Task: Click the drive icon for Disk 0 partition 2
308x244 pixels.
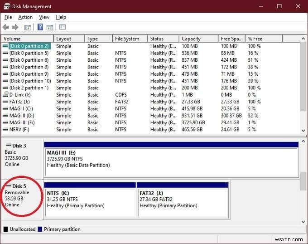Action: tap(5, 46)
